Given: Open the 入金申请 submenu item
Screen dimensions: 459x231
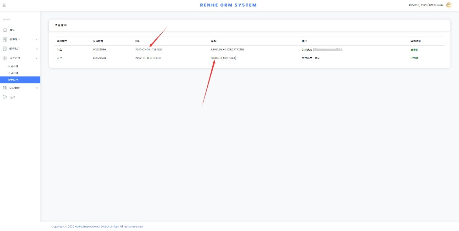Looking at the screenshot, I should click(x=13, y=67).
